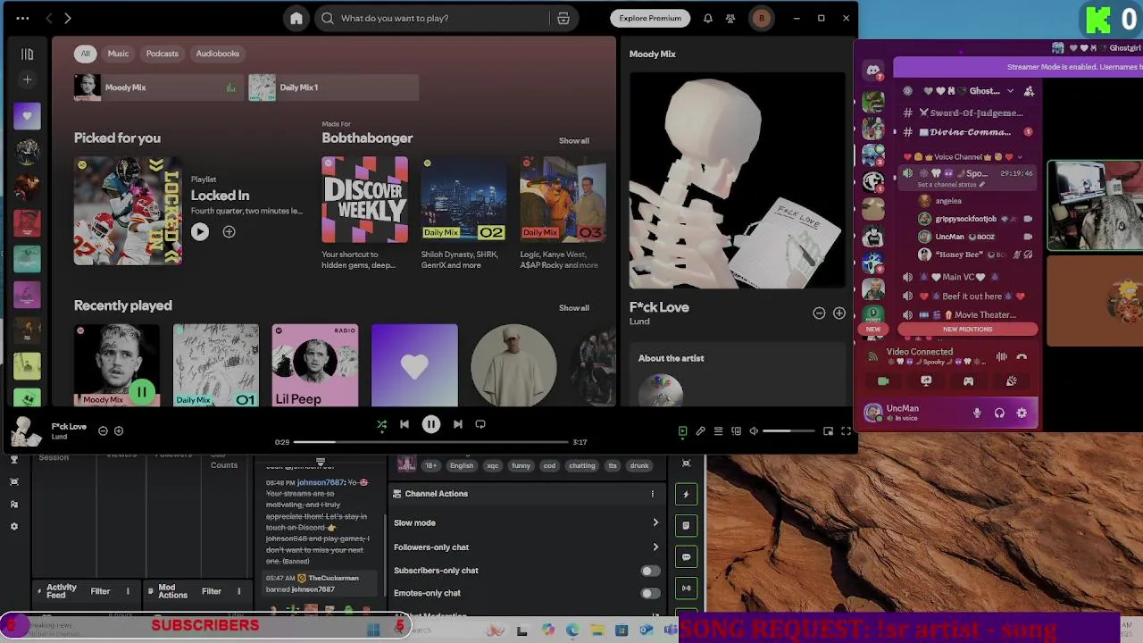Image resolution: width=1143 pixels, height=643 pixels.
Task: Toggle shuffle in Spotify player
Action: click(x=382, y=424)
